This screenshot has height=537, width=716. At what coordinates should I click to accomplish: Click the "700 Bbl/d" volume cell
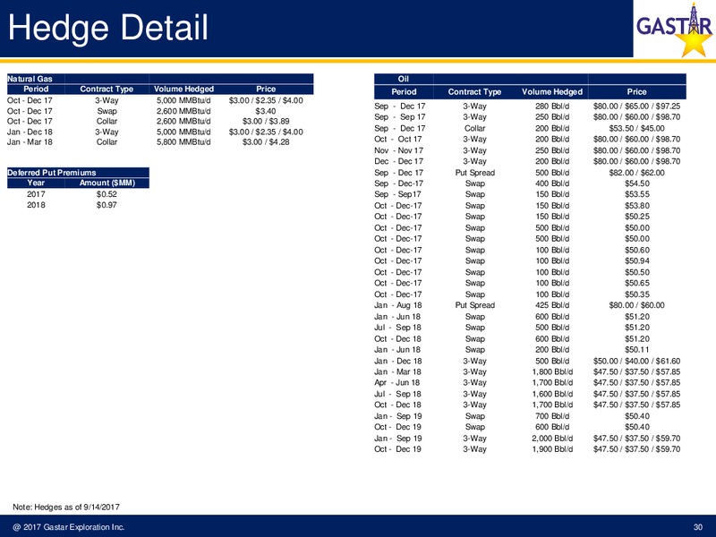[x=552, y=416]
